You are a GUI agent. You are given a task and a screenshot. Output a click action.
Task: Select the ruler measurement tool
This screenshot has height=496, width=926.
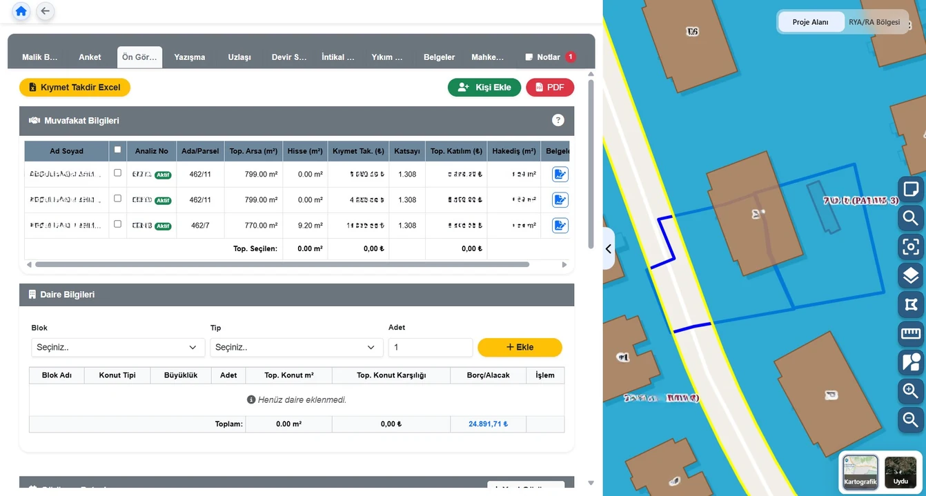pos(911,334)
